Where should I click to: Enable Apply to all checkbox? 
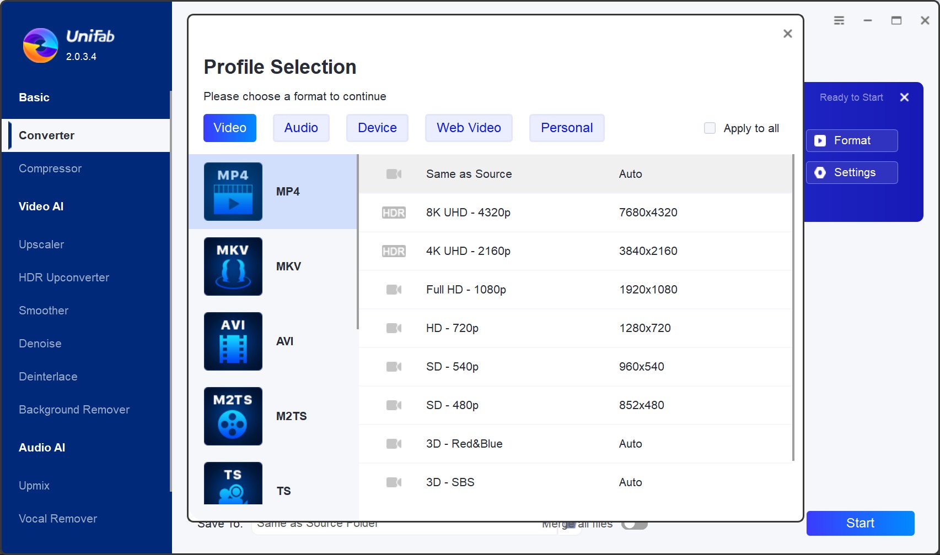[710, 128]
